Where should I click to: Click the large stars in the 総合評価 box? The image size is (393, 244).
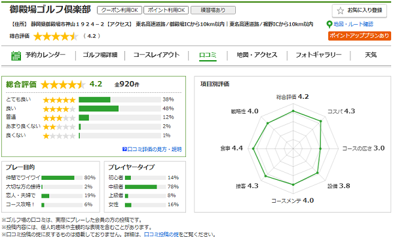click(63, 84)
